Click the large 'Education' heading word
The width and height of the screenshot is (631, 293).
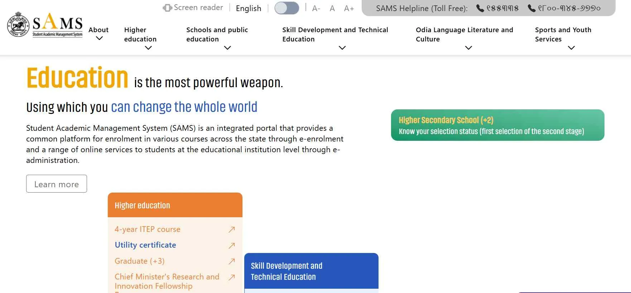click(x=77, y=78)
